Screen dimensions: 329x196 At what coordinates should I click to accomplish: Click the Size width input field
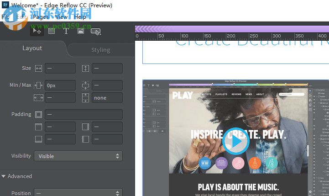[x=60, y=68]
